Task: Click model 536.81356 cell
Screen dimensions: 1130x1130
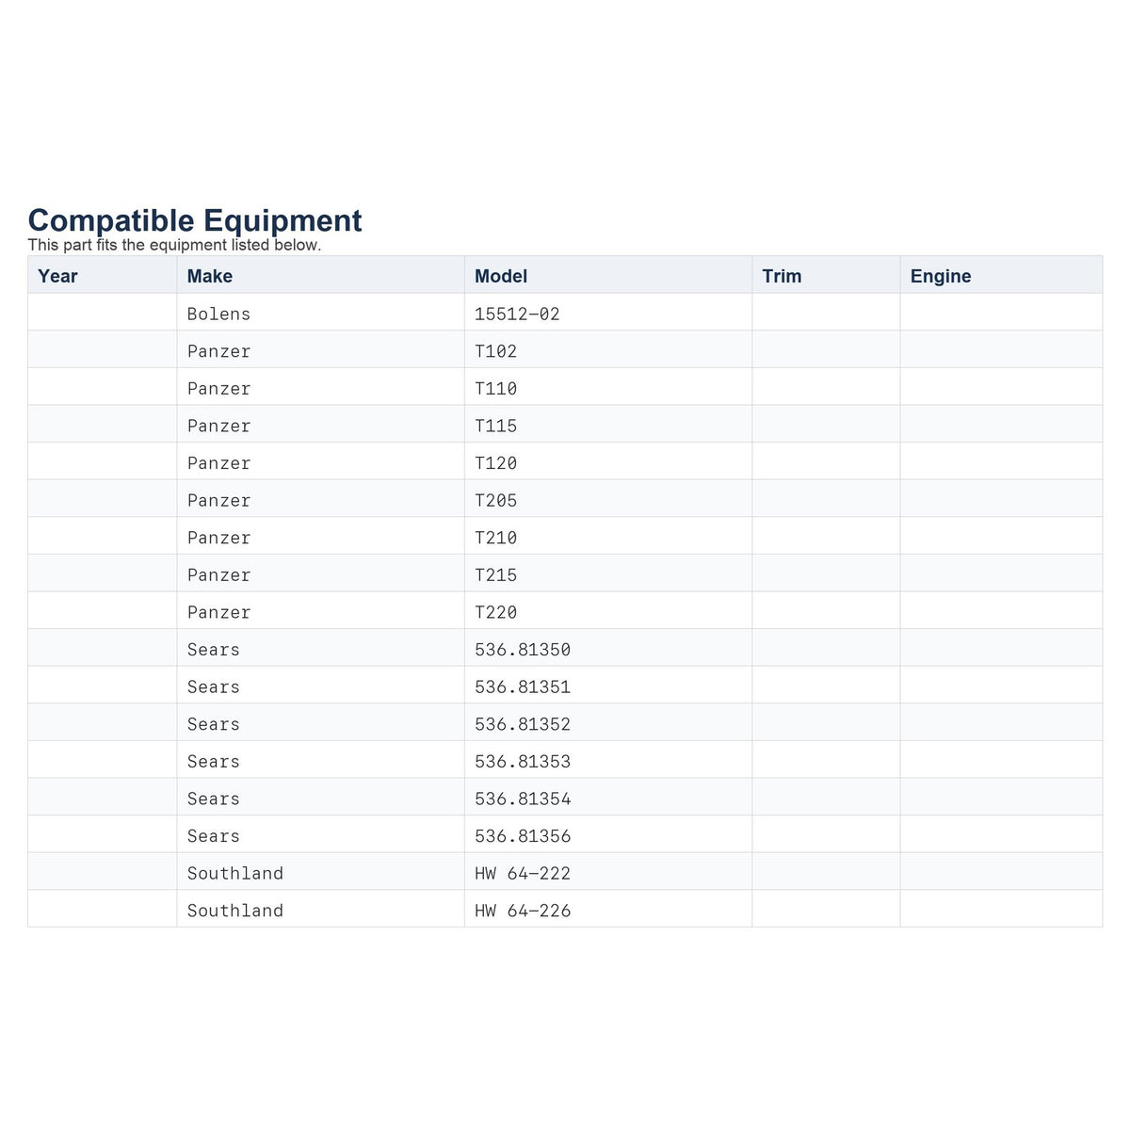Action: 608,834
